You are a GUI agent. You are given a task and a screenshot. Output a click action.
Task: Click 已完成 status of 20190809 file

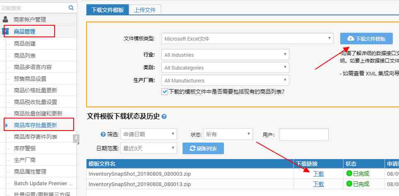pos(361,174)
